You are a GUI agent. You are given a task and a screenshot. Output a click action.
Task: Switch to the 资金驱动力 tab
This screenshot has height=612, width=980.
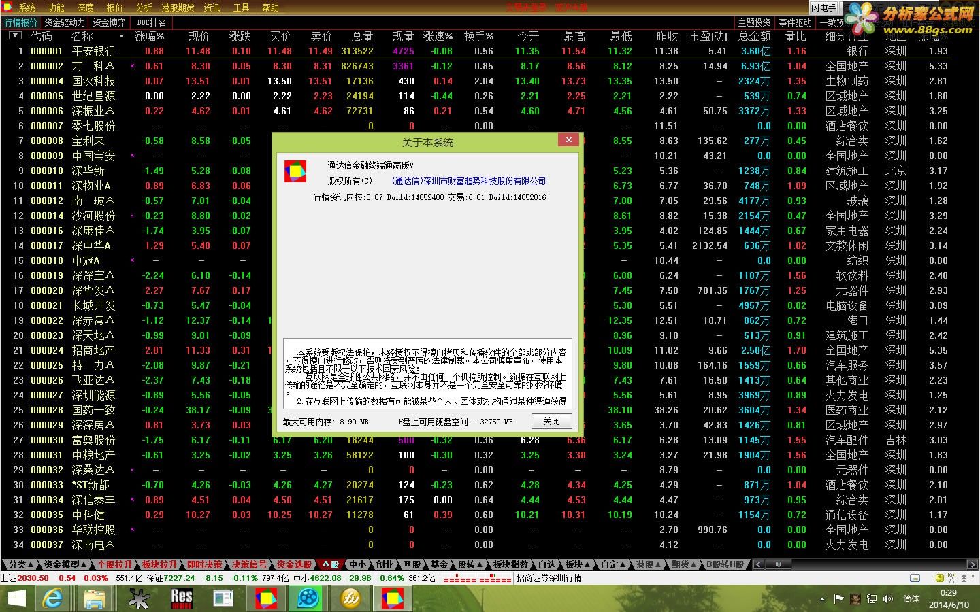(65, 22)
